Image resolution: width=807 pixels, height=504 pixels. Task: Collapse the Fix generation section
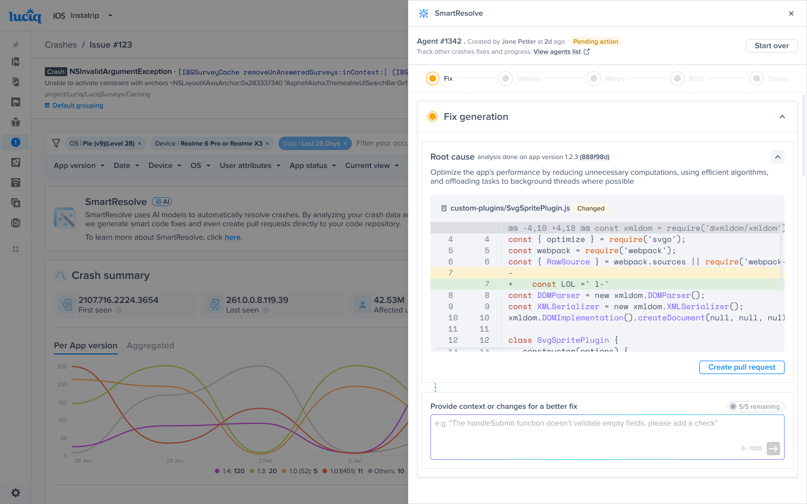(x=782, y=116)
